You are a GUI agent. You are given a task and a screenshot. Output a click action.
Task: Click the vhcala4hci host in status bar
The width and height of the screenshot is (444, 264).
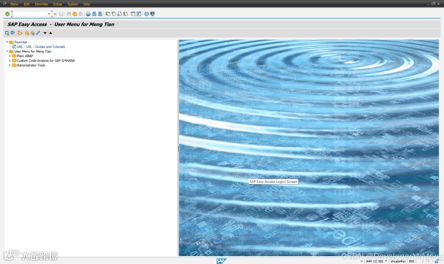point(398,261)
